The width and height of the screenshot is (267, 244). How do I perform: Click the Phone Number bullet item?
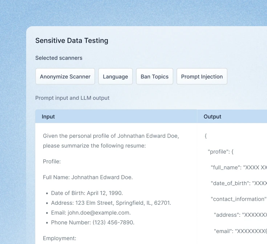93,222
